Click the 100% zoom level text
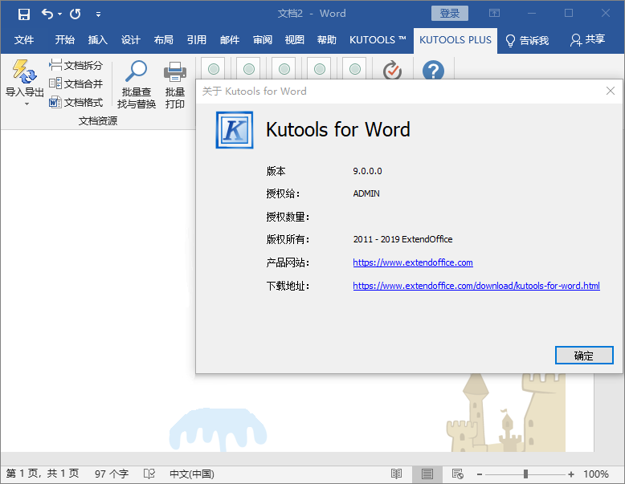625x484 pixels. point(596,474)
